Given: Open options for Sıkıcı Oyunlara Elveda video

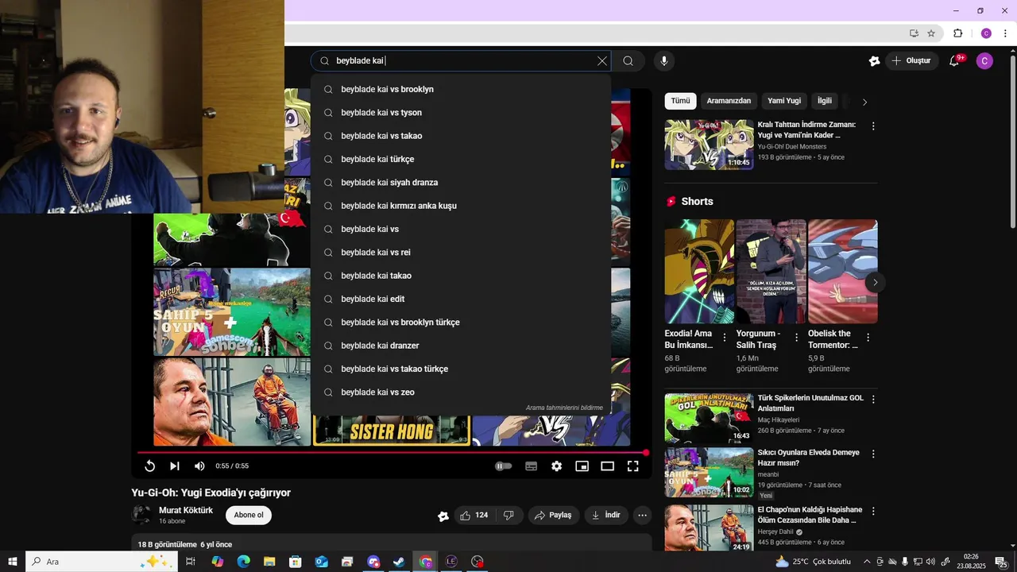Looking at the screenshot, I should [x=873, y=454].
